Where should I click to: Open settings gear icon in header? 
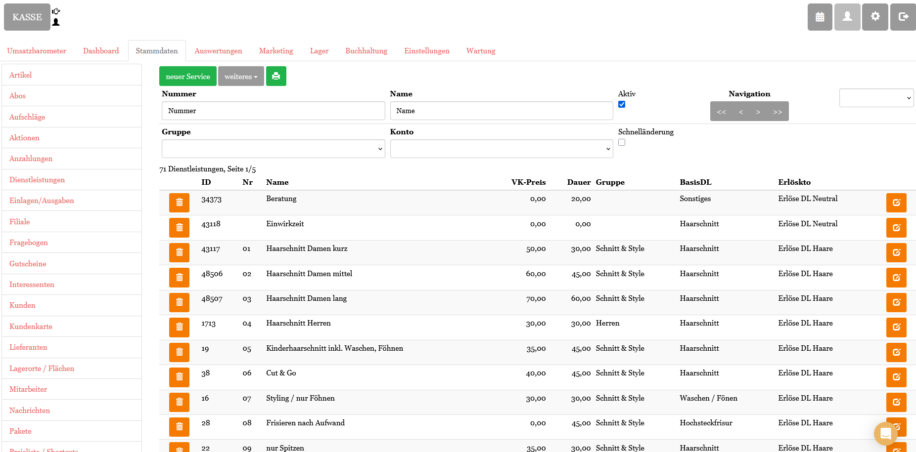[875, 17]
